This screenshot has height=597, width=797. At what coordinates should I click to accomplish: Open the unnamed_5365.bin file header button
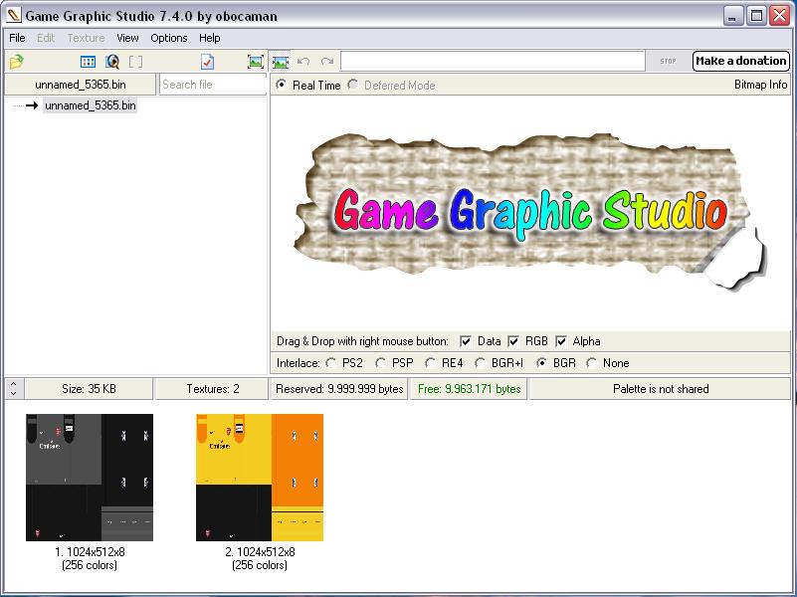tap(81, 85)
